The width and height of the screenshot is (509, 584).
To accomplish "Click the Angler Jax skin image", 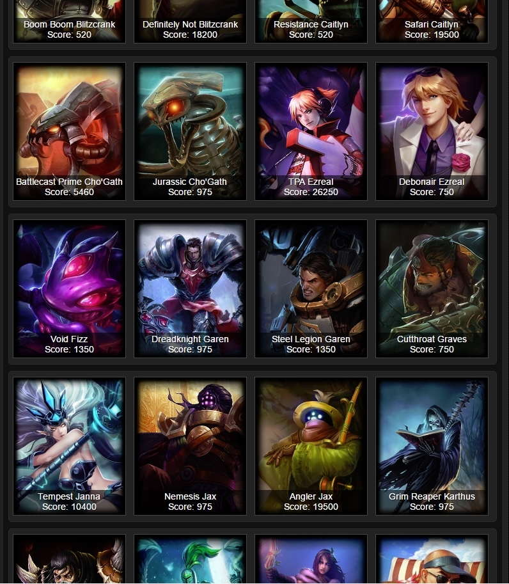I will (x=311, y=446).
